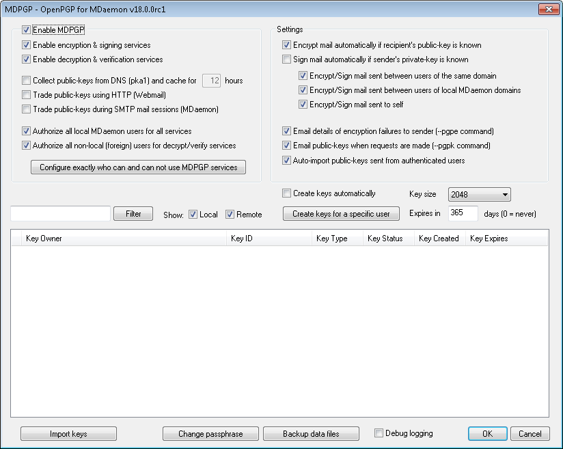Open the Key size dropdown

(x=480, y=195)
